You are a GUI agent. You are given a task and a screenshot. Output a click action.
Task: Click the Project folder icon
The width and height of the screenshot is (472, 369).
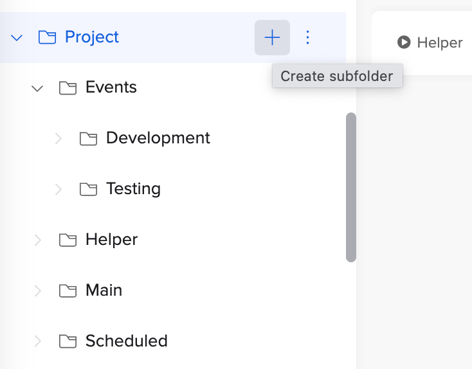[47, 38]
